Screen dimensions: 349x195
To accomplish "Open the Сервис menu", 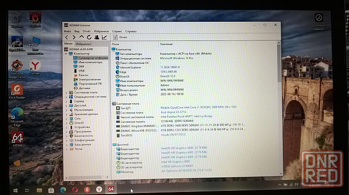I will click(x=117, y=31).
